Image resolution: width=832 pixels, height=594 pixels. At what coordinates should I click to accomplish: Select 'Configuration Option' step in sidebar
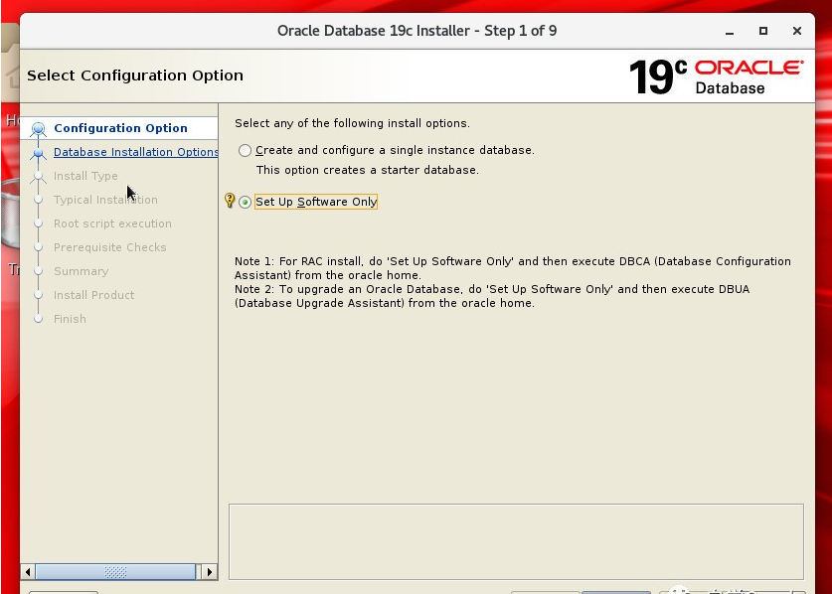(x=120, y=128)
